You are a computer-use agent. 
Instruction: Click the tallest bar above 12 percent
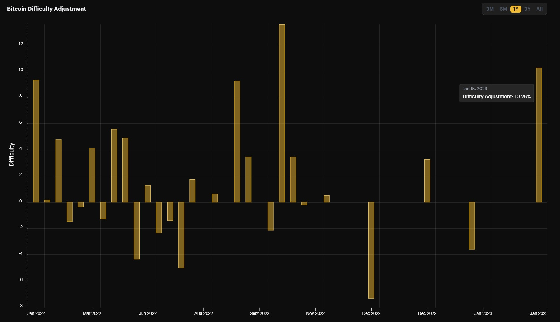tap(282, 113)
